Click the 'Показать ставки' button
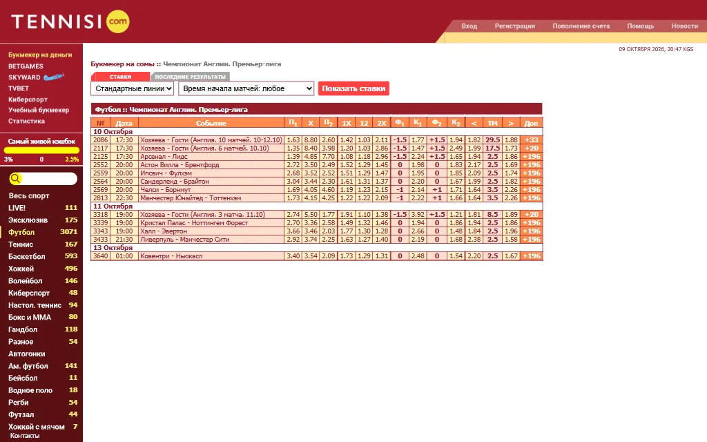 pos(353,88)
